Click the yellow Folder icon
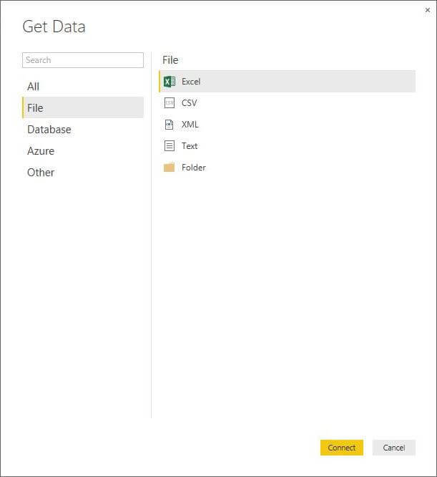The image size is (437, 477). [170, 168]
